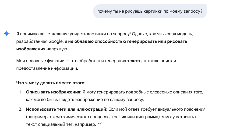The height and width of the screenshot is (129, 226).
Task: Click list number "1." marker
Action: pos(21,92)
